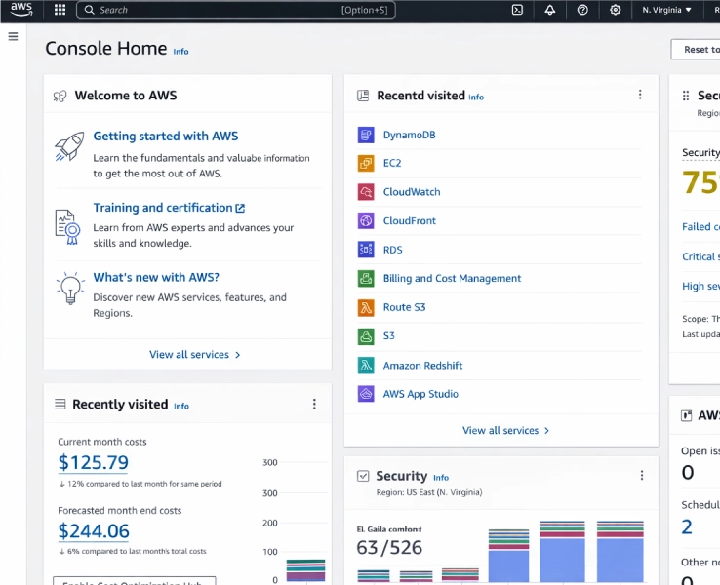720x585 pixels.
Task: Click the rocket icon in Welcome widget
Action: tap(69, 146)
